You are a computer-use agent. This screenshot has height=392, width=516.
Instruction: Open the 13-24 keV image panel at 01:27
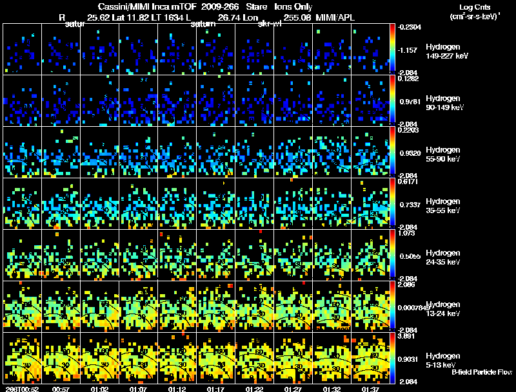[293, 306]
